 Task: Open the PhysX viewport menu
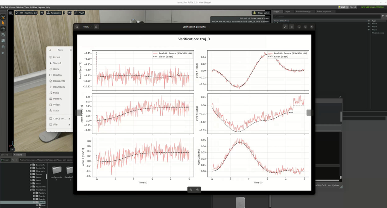pos(79,13)
